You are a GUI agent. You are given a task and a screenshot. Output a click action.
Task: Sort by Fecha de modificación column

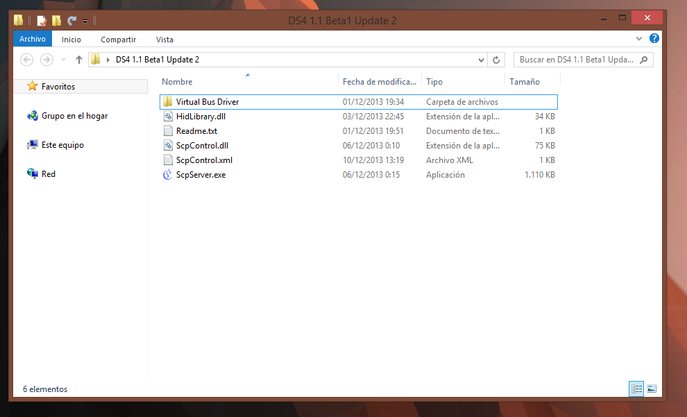click(380, 81)
